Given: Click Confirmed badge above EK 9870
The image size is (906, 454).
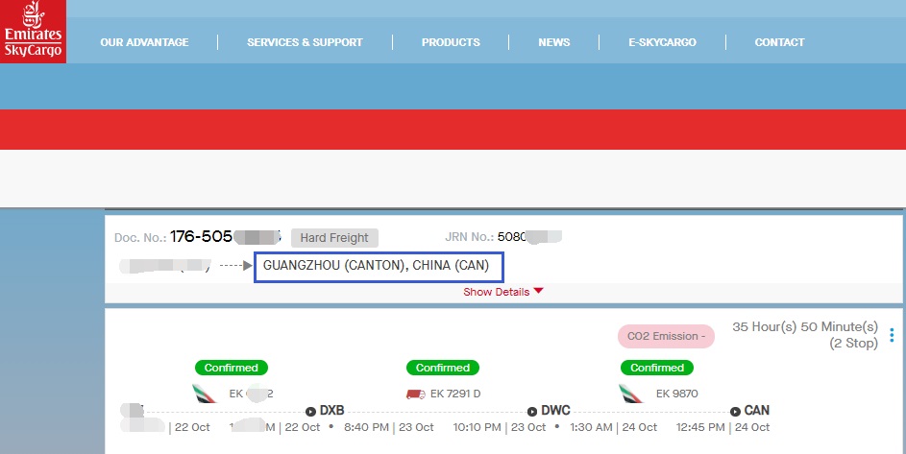Looking at the screenshot, I should click(657, 368).
